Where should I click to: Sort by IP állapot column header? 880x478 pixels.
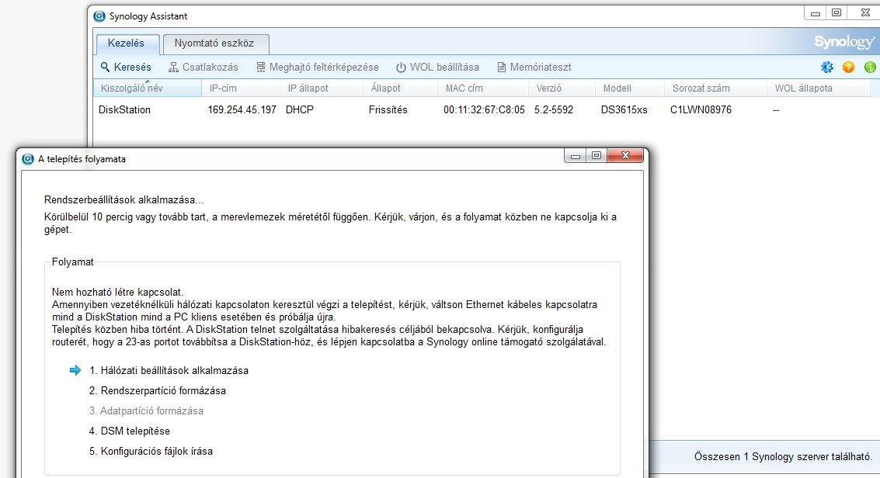tap(322, 88)
